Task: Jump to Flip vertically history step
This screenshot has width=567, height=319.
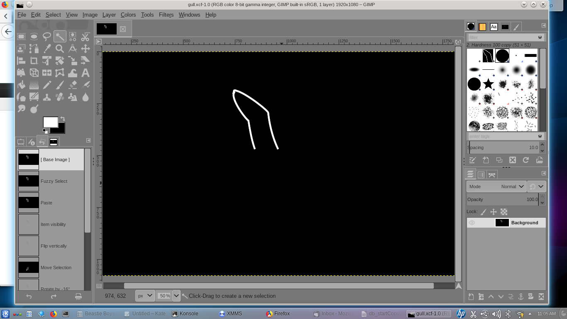Action: 51,246
